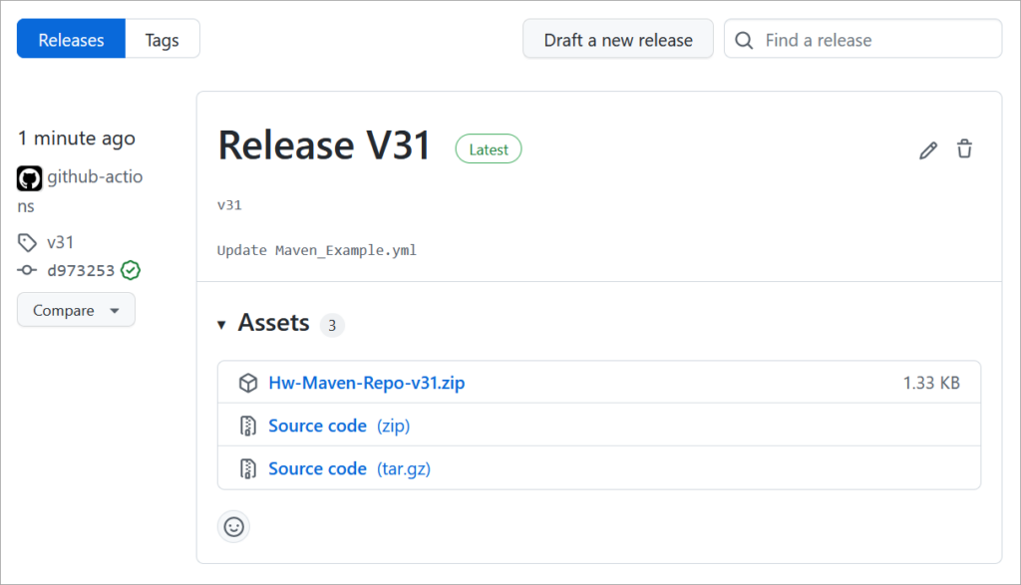Click the Assets count badge showing 3

coord(331,325)
